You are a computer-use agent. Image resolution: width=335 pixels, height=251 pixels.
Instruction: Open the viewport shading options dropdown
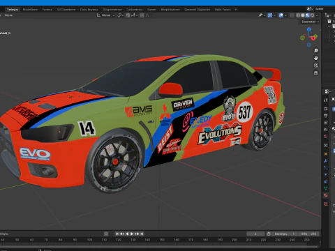[x=317, y=15]
